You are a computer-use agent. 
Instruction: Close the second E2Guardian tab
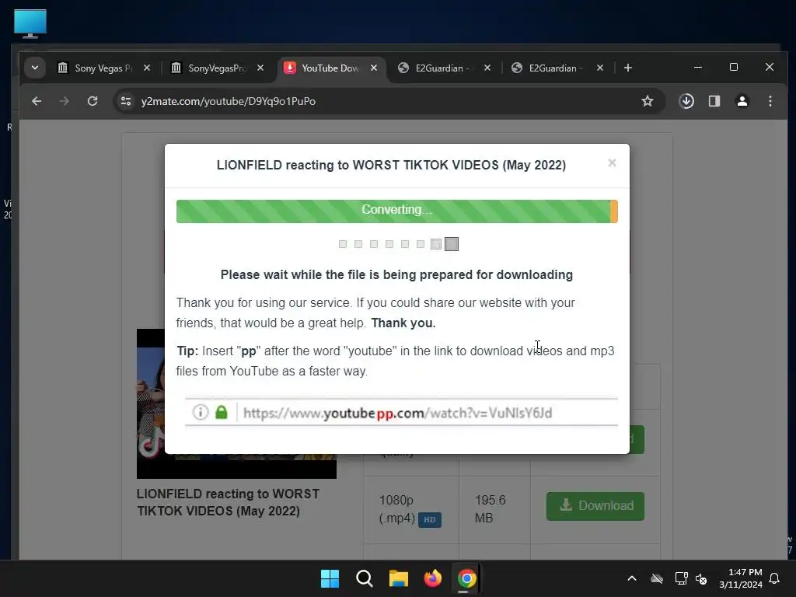pos(600,68)
